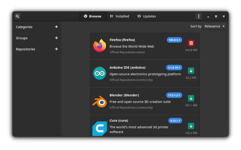Click the 'Sort by' label
Viewport: 241px width, 150px height.
click(x=196, y=26)
